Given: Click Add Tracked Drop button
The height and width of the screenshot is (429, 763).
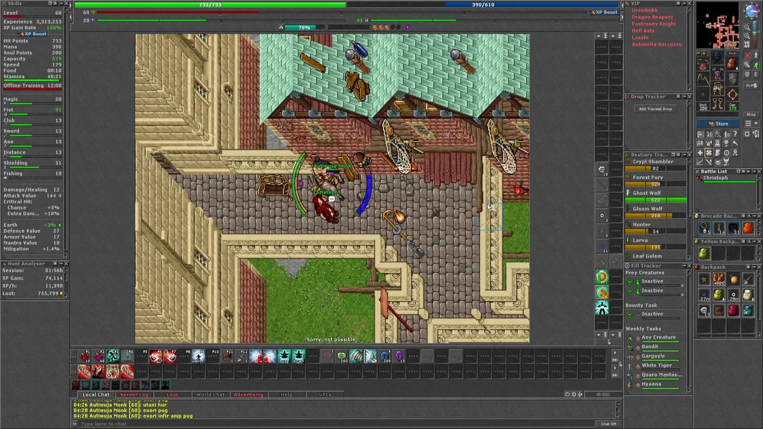Looking at the screenshot, I should pos(655,108).
